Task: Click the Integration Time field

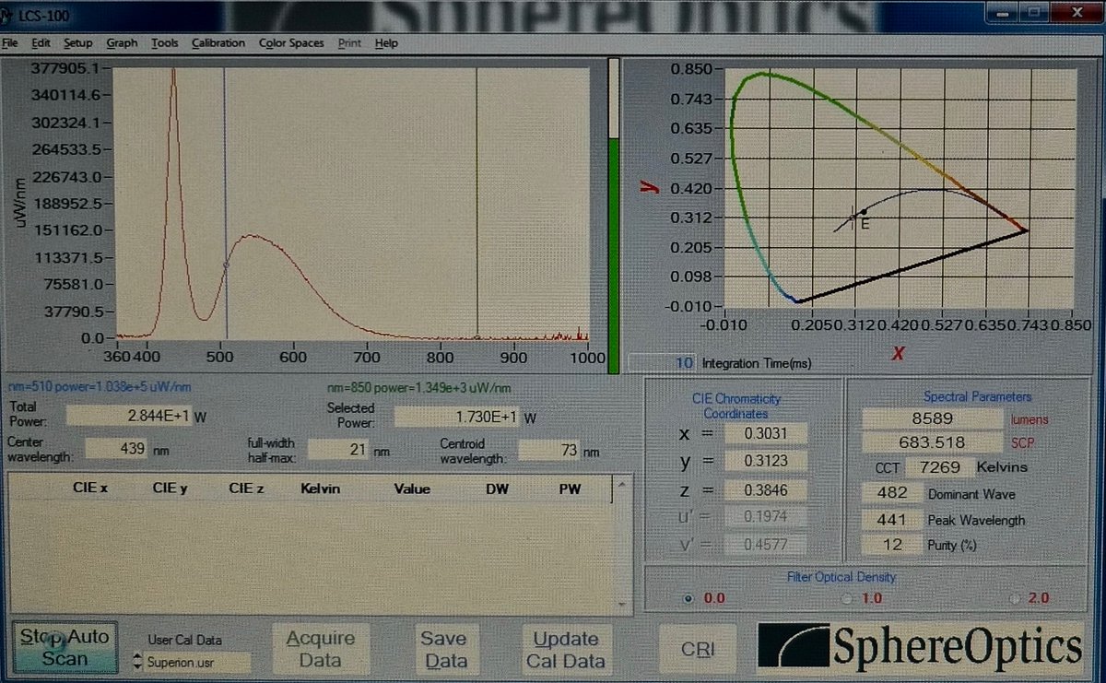Action: 661,363
